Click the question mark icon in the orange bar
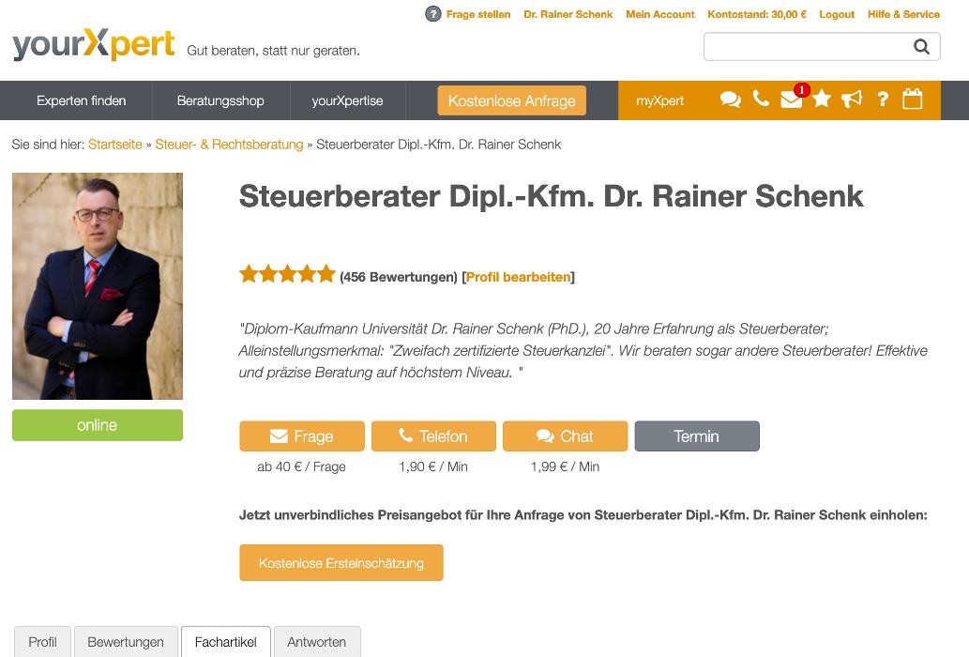Image resolution: width=969 pixels, height=657 pixels. point(883,99)
